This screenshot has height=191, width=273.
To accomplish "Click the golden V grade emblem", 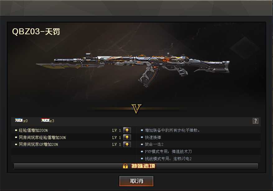I will pyautogui.click(x=136, y=109).
